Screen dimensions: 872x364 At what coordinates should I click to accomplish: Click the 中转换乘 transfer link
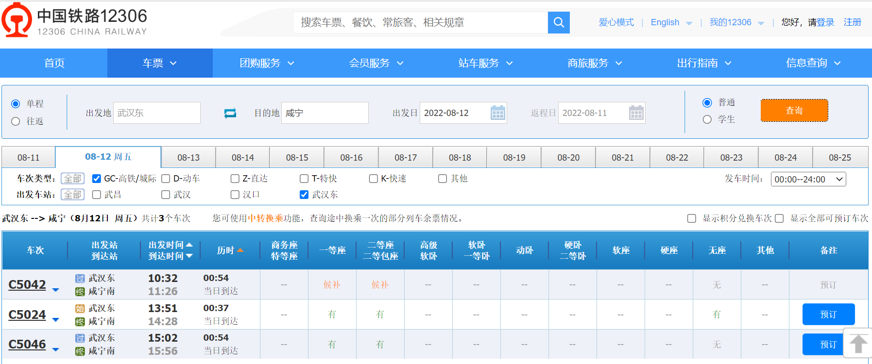pos(265,218)
